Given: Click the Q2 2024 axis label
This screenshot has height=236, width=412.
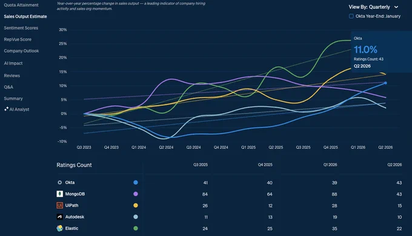Looking at the screenshot, I should point(166,148).
